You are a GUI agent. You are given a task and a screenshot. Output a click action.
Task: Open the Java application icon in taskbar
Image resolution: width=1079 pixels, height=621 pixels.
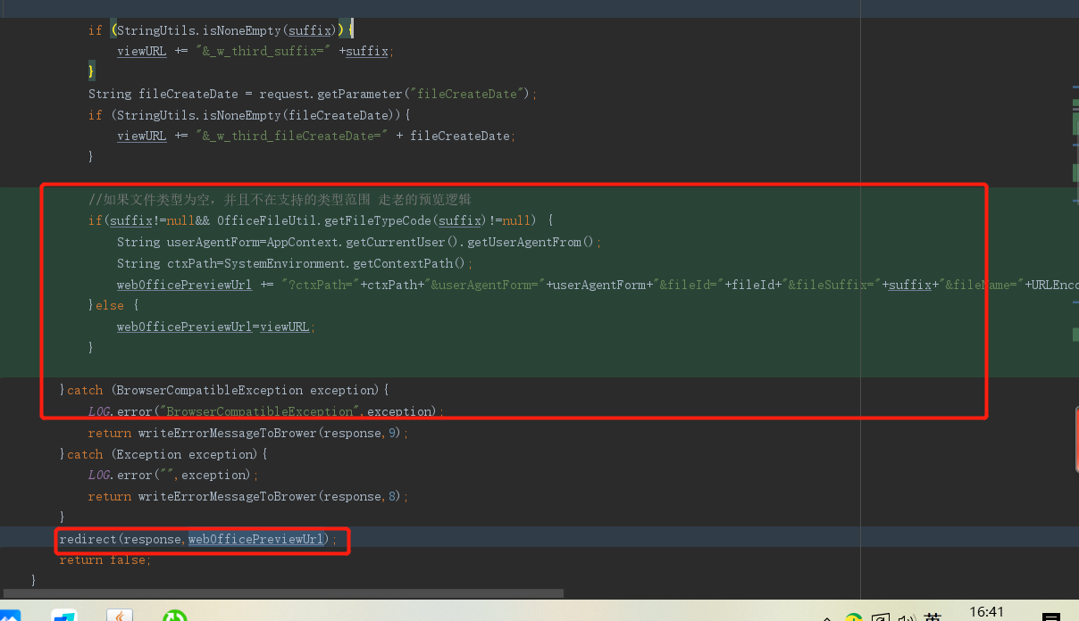point(120,616)
